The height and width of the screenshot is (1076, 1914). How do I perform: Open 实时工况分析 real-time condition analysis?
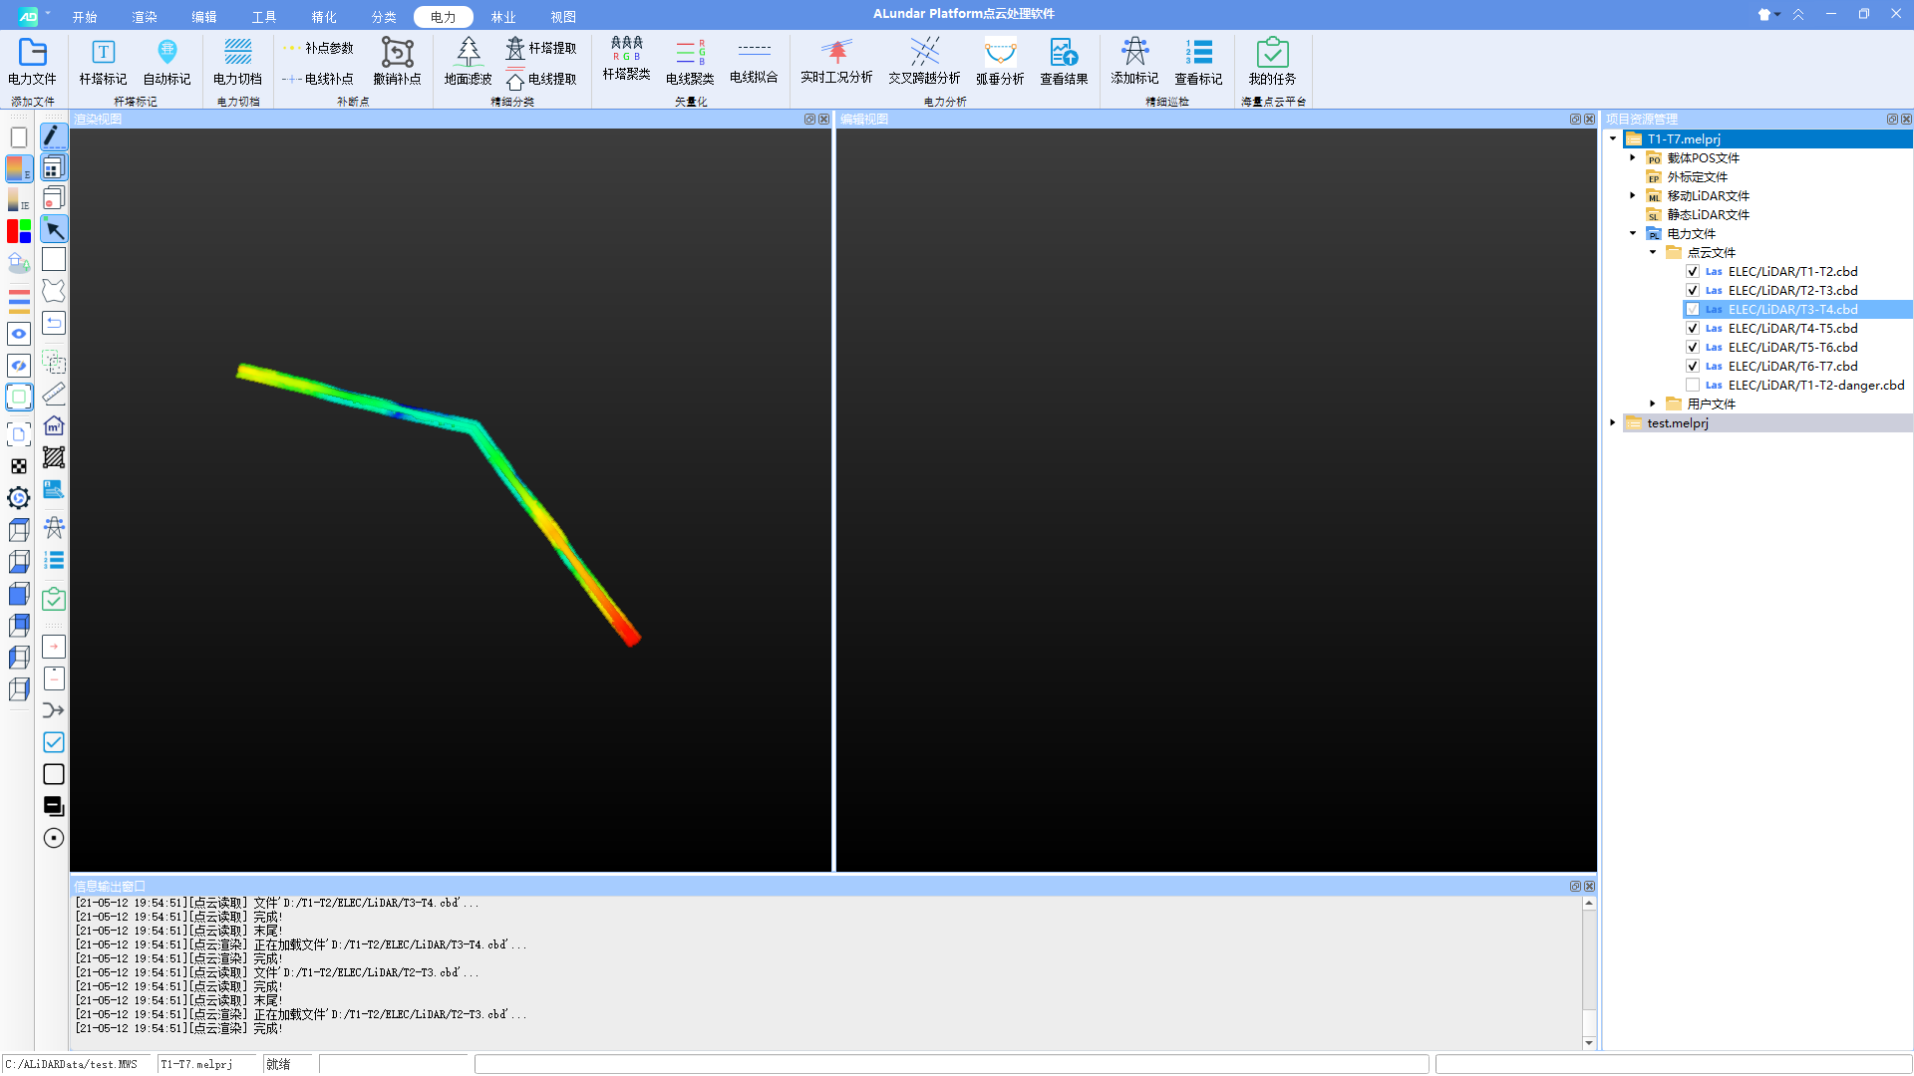coord(836,62)
